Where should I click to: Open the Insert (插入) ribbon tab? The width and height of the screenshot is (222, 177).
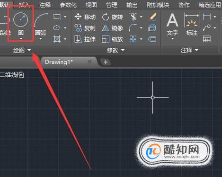(x=25, y=5)
